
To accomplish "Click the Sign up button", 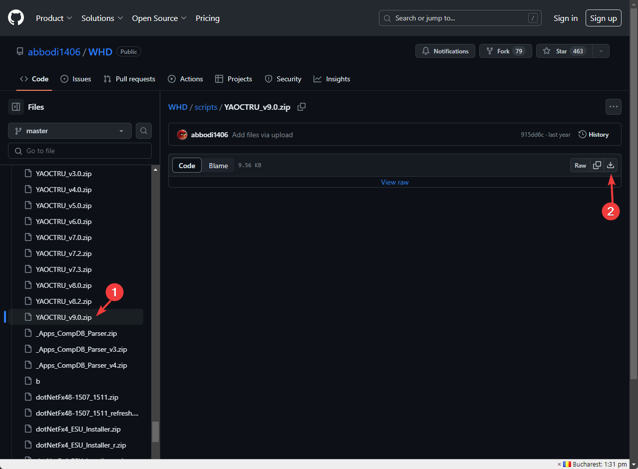I will [x=604, y=18].
